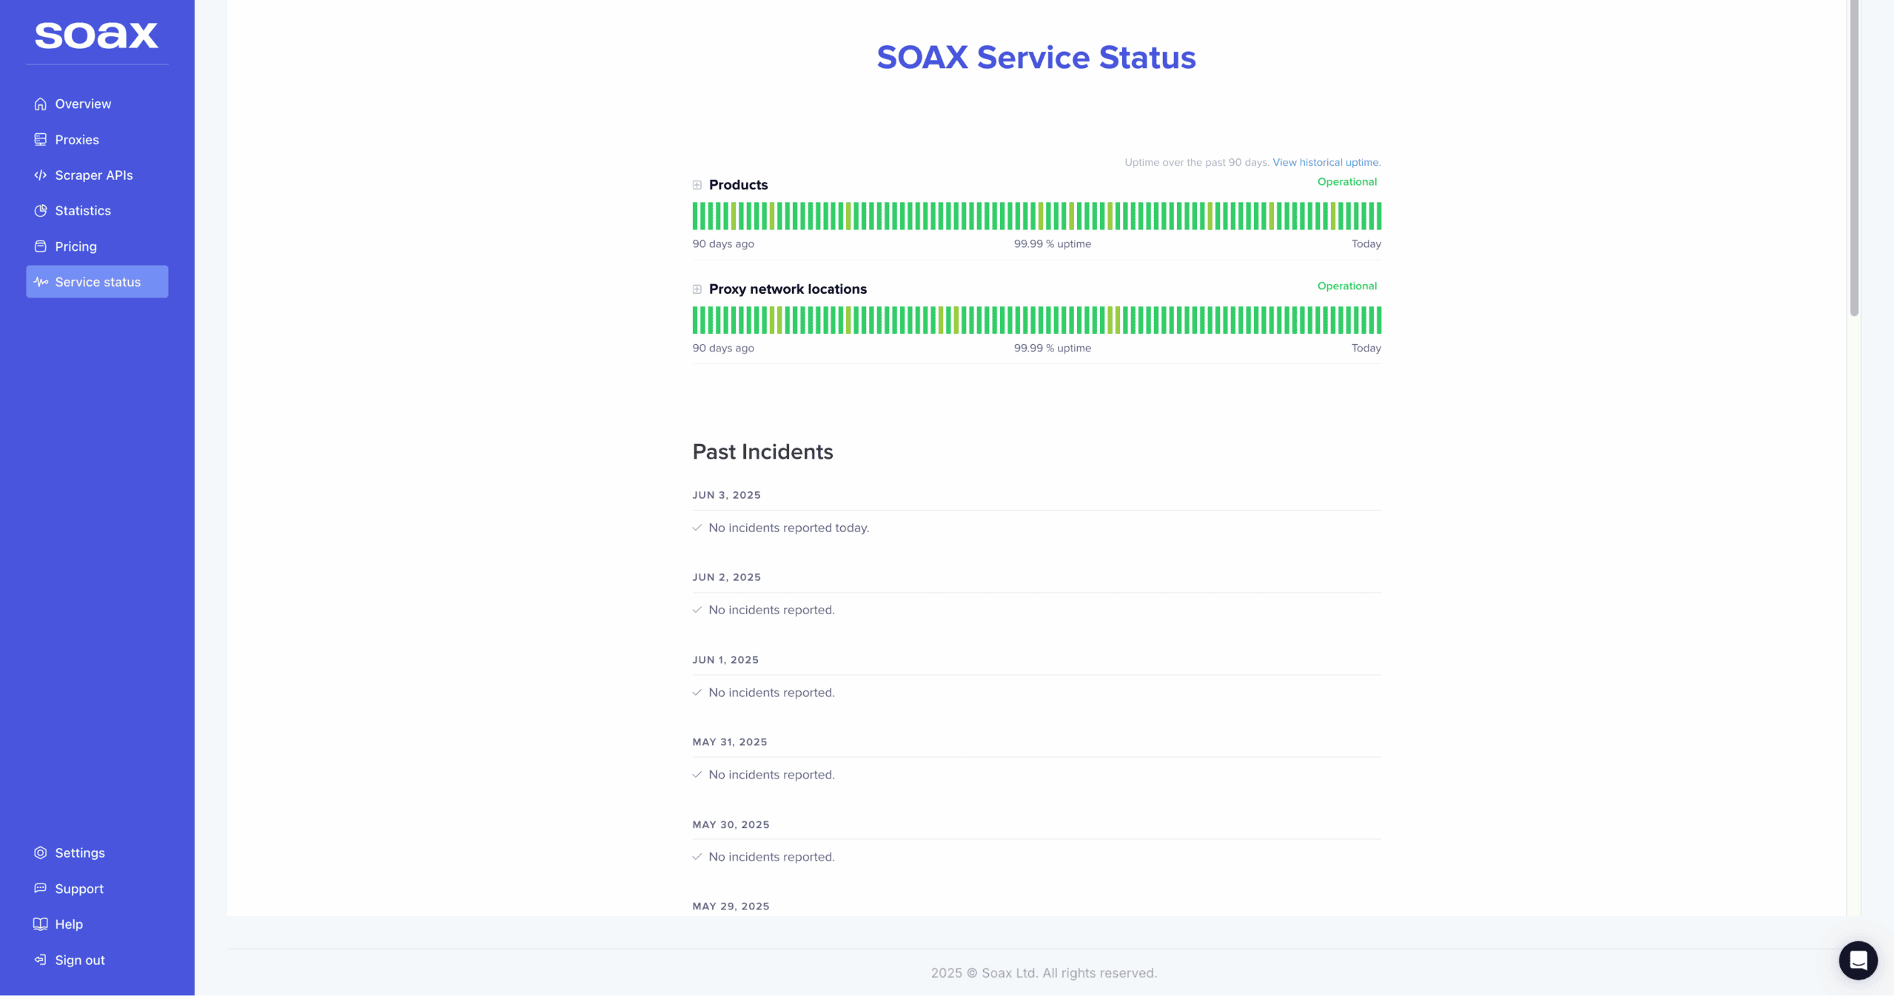Click today's bar in Products uptime chart
The image size is (1895, 996).
tap(1379, 216)
